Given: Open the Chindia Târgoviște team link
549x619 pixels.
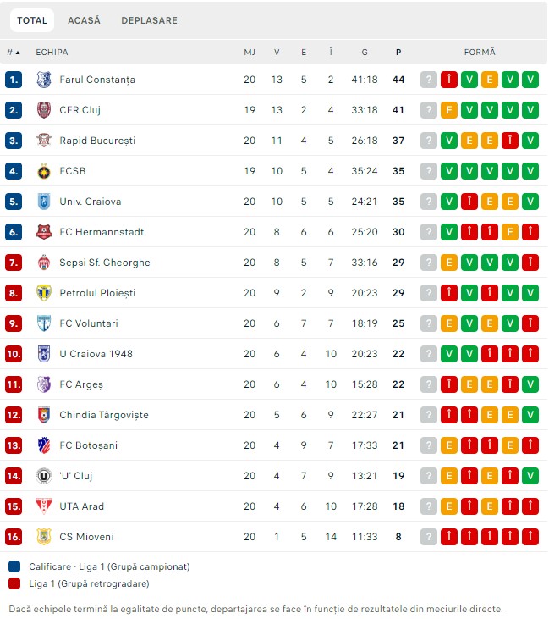Looking at the screenshot, I should 104,415.
